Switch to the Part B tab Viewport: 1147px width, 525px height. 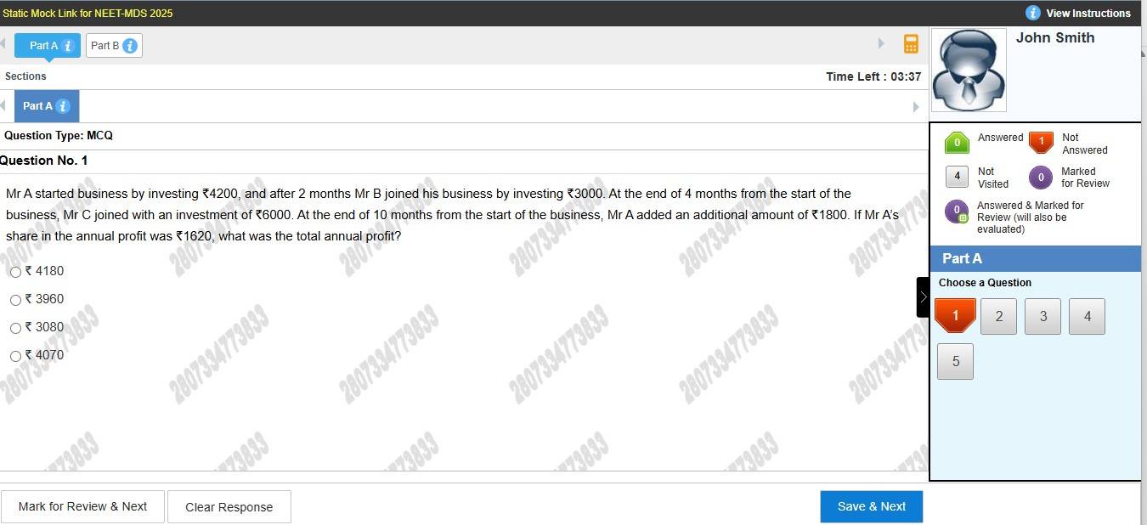[105, 46]
